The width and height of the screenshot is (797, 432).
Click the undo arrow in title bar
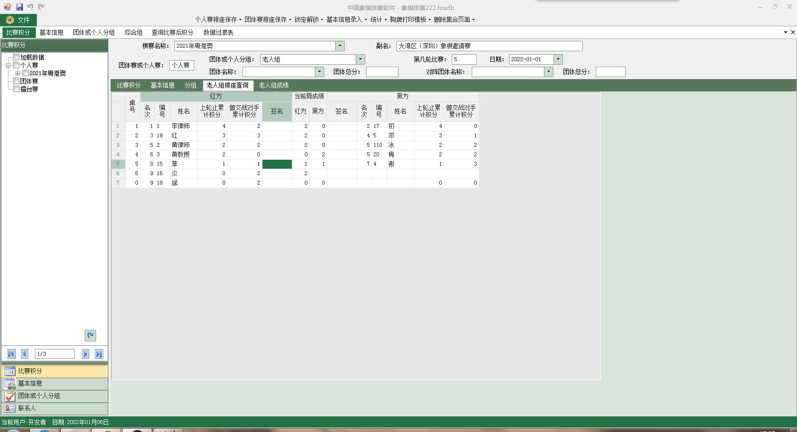click(x=30, y=7)
